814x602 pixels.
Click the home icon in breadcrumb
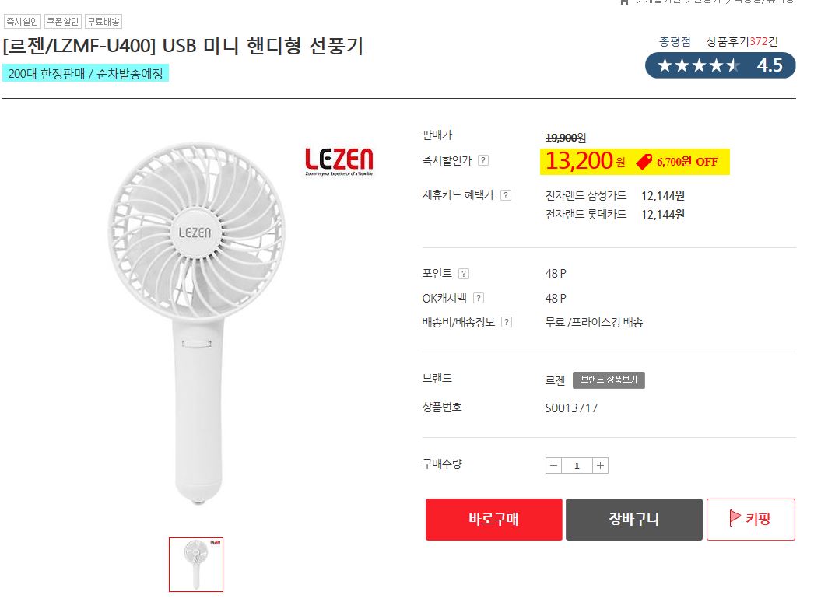coord(624,2)
